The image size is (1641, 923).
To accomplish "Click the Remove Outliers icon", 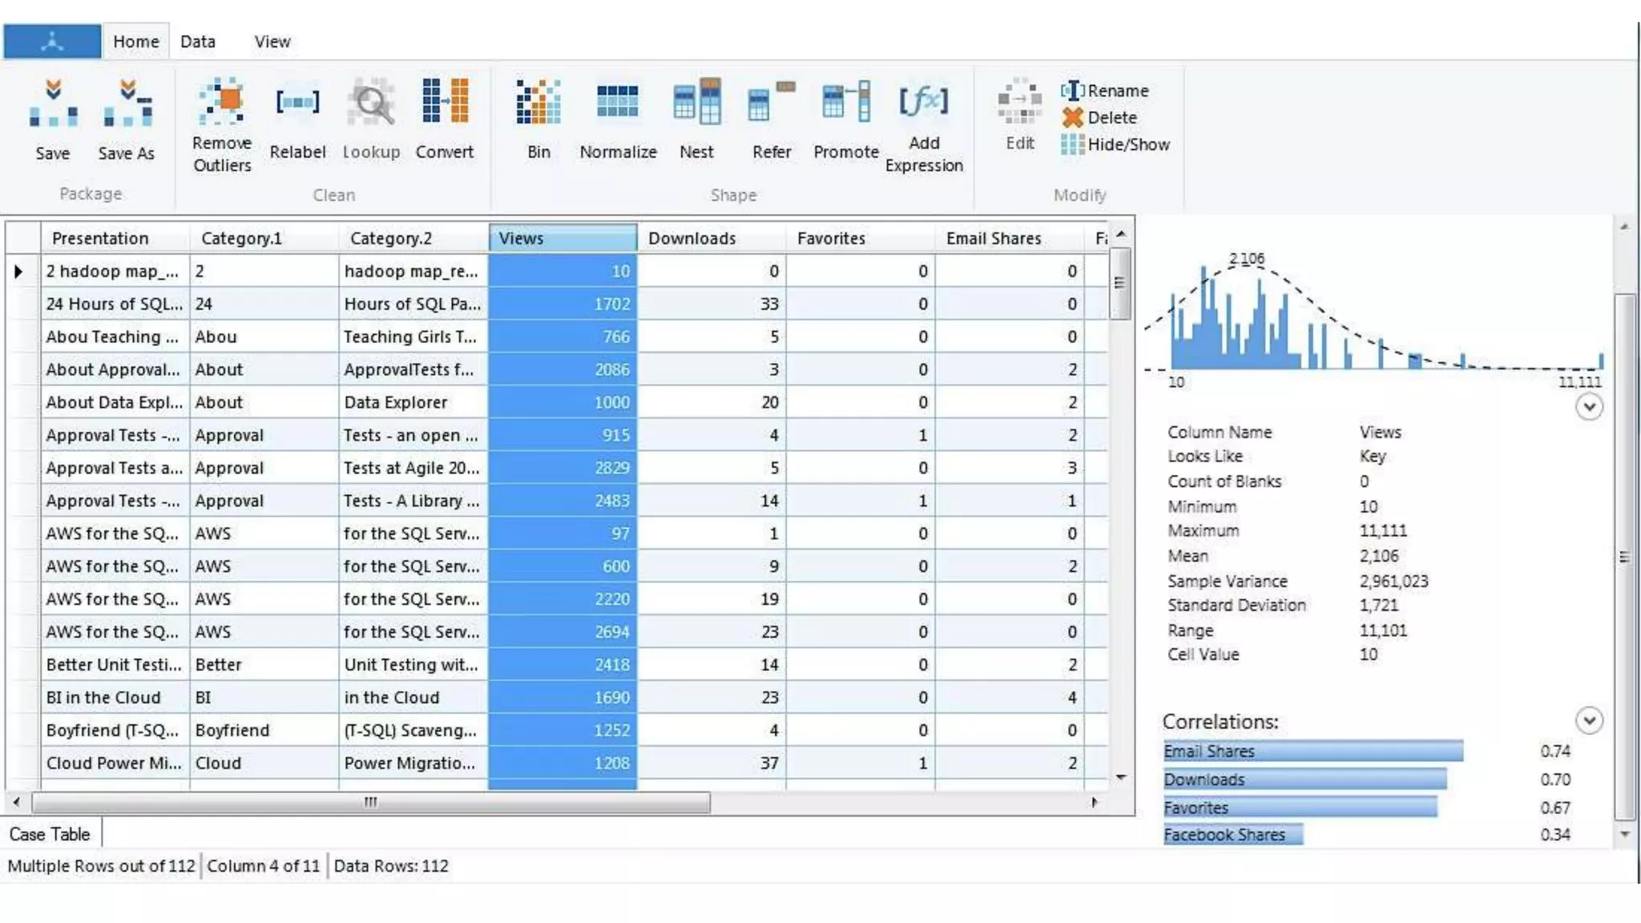I will tap(221, 103).
